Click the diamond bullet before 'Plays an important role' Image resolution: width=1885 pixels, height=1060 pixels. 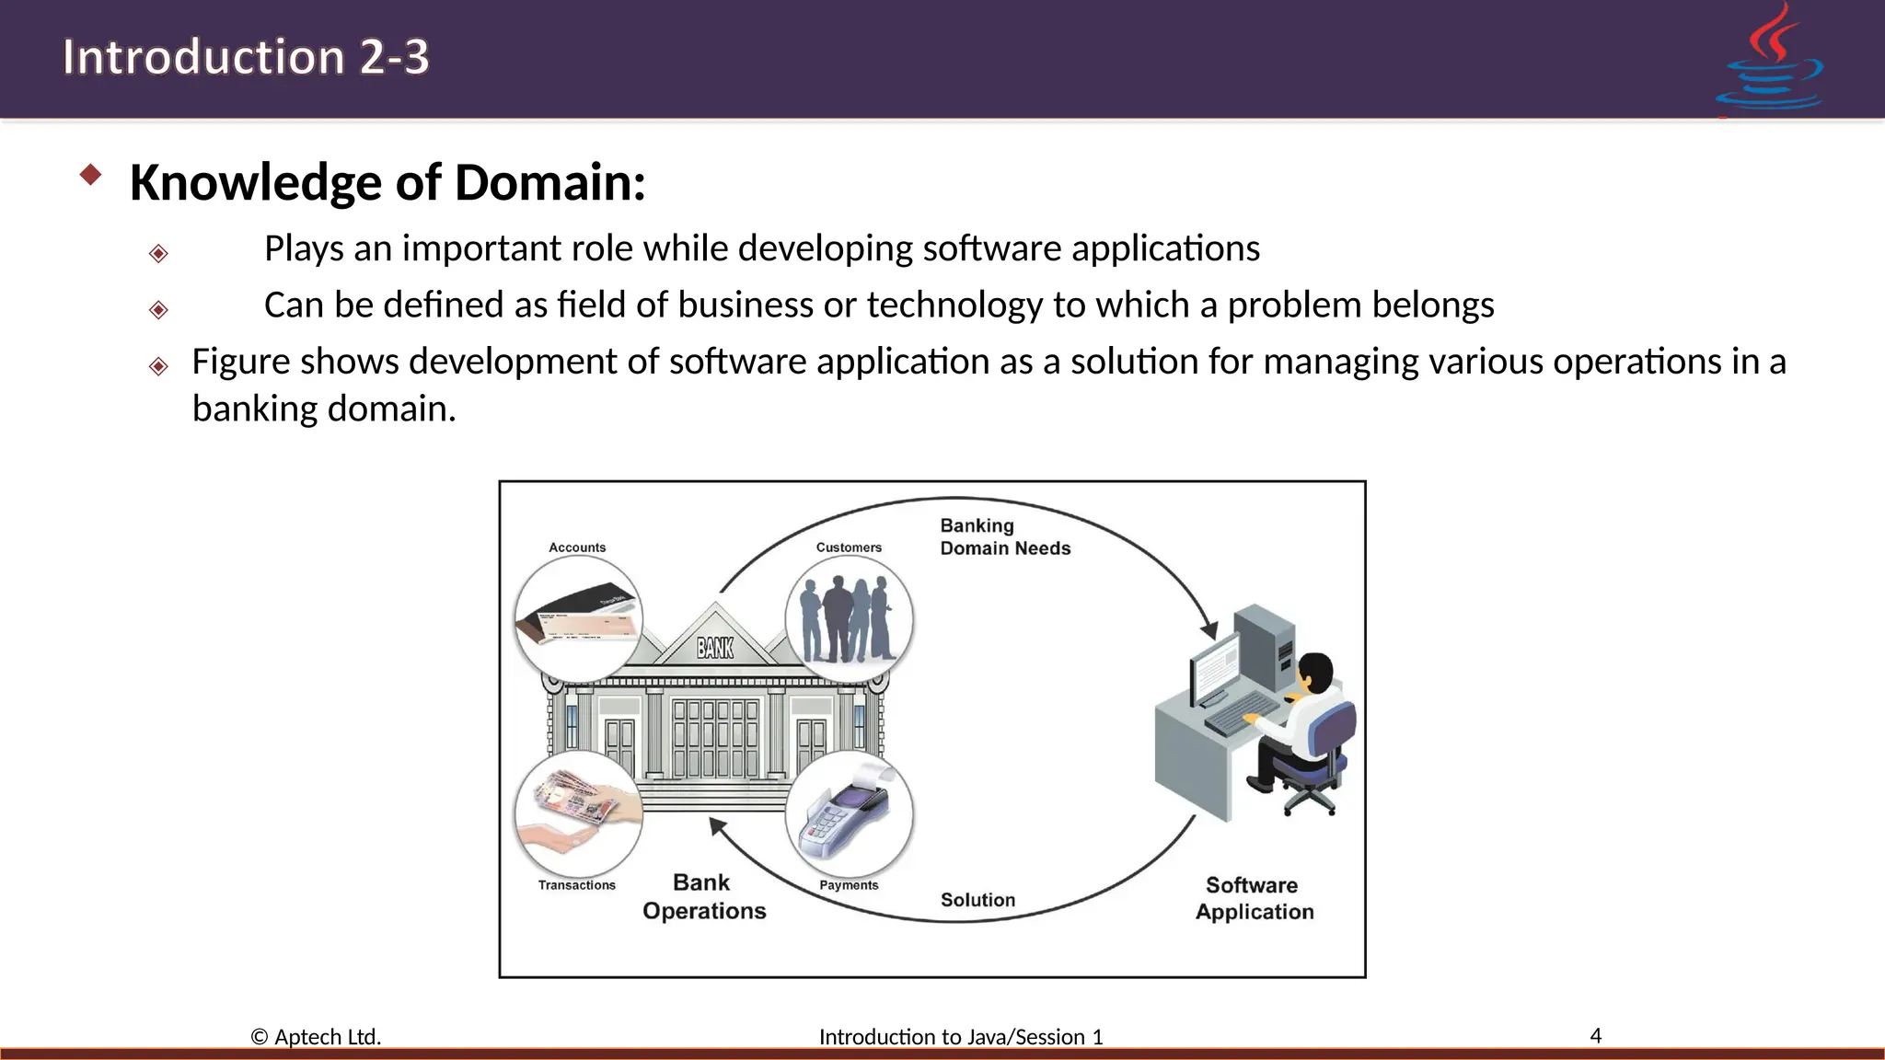[x=158, y=253]
